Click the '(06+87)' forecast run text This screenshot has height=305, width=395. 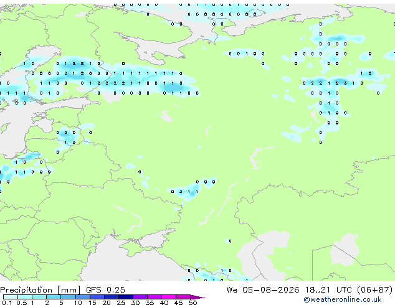pos(376,290)
